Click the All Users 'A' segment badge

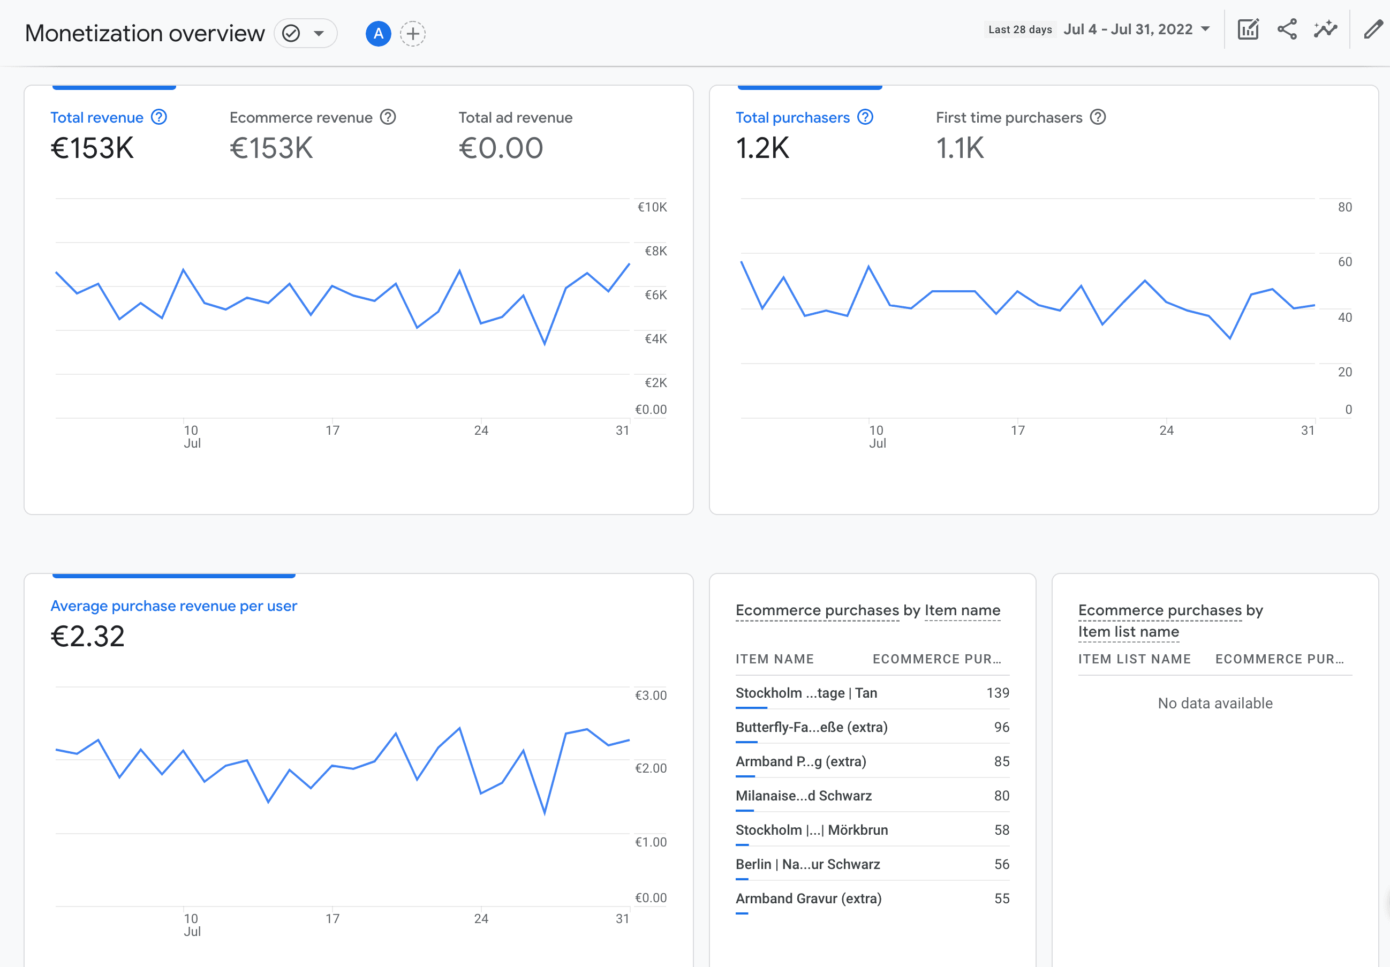[378, 33]
